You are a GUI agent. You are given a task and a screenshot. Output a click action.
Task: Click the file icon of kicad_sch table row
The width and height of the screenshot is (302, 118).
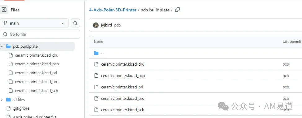pos(96,110)
